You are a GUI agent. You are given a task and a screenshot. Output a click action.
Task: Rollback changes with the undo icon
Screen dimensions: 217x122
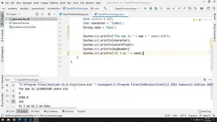(195, 8)
